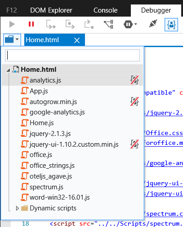
Task: Click script icon beside jquery-2.1.3.js
Action: (x=25, y=133)
